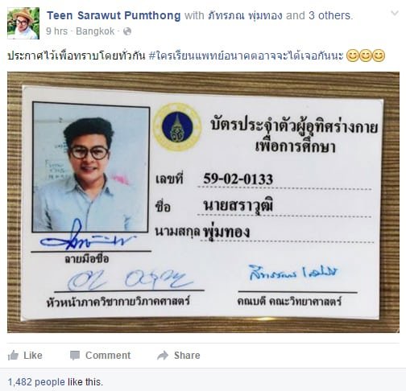Viewport: 406px width, 391px height.
Task: Open the post options chevron menu
Action: 394,13
